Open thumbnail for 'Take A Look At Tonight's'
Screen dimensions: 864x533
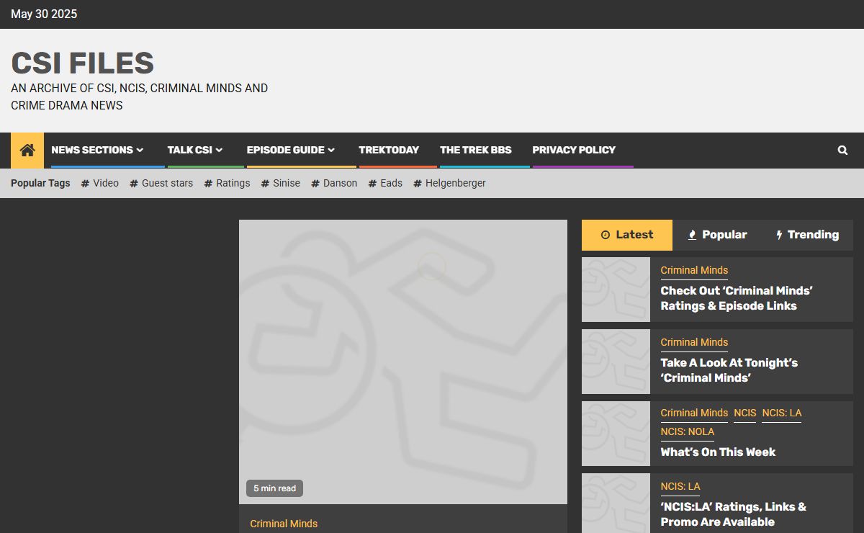pyautogui.click(x=616, y=362)
